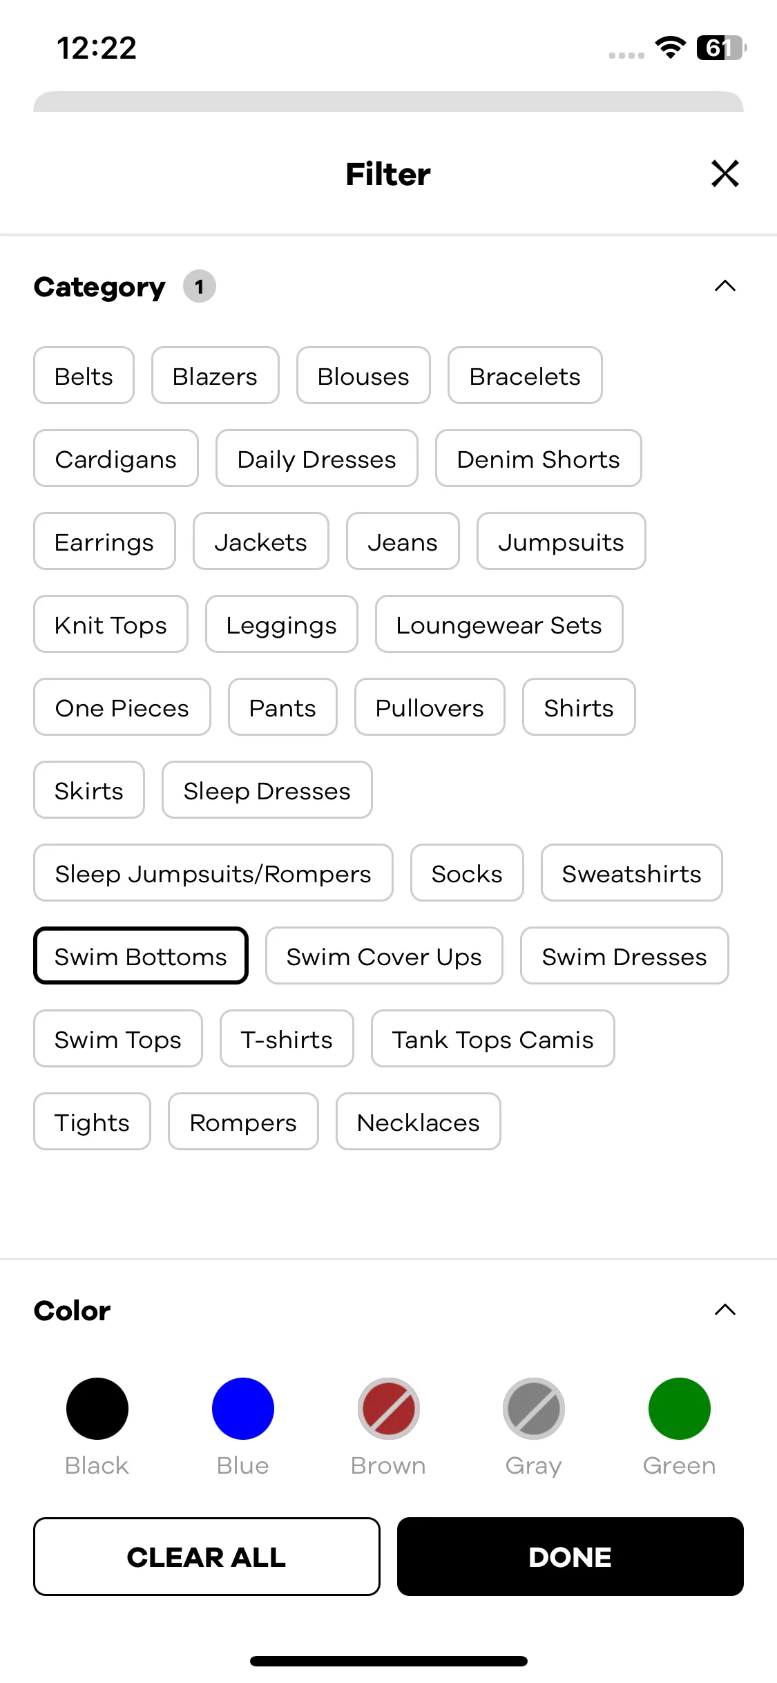Image resolution: width=777 pixels, height=1683 pixels.
Task: Select the Black color swatch
Action: pyautogui.click(x=97, y=1409)
